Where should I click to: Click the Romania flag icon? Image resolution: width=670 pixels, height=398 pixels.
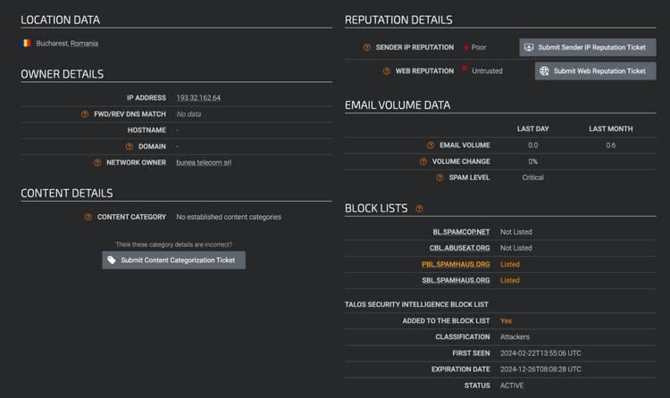(26, 43)
